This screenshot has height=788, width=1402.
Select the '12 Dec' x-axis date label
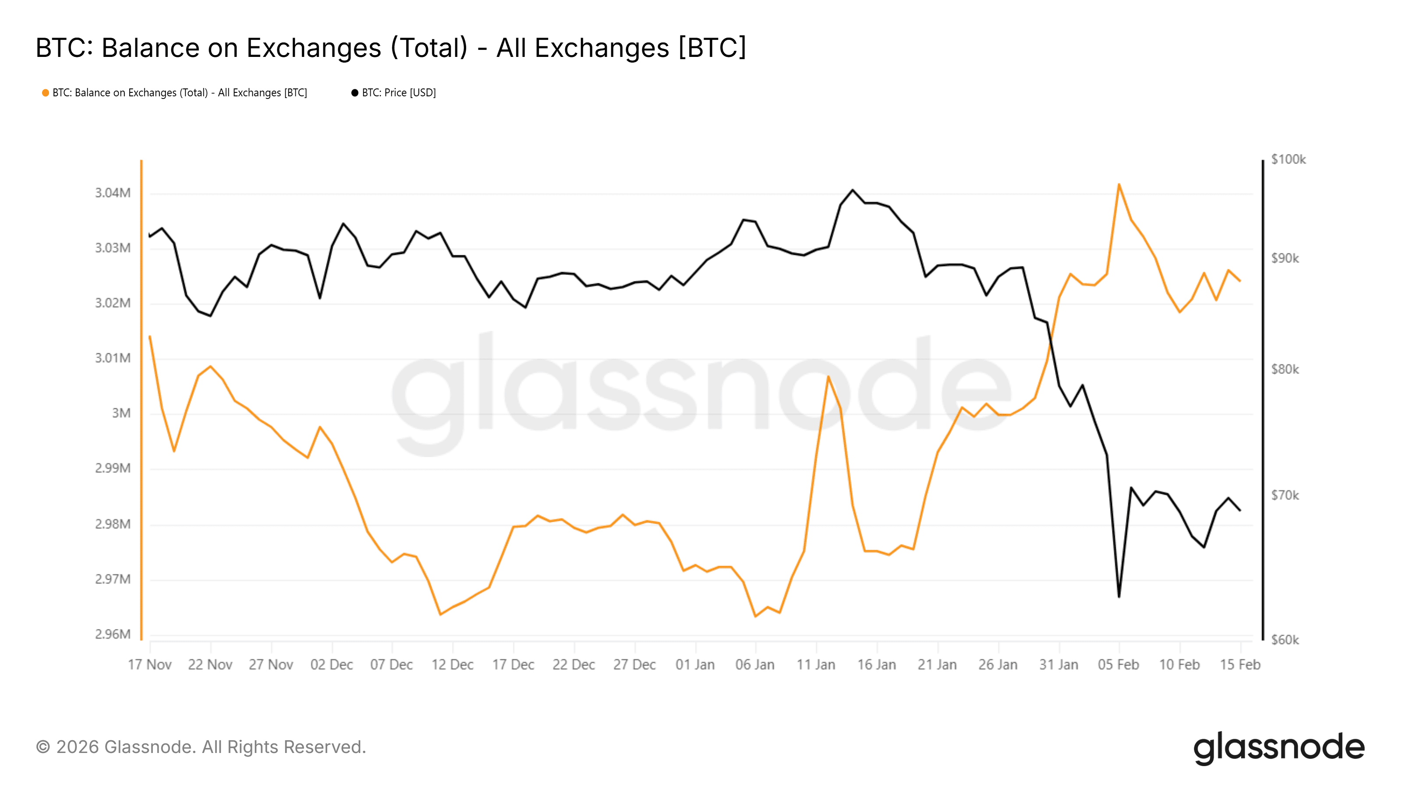pos(452,665)
